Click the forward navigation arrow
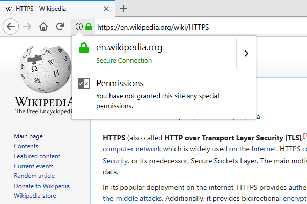 [28, 27]
